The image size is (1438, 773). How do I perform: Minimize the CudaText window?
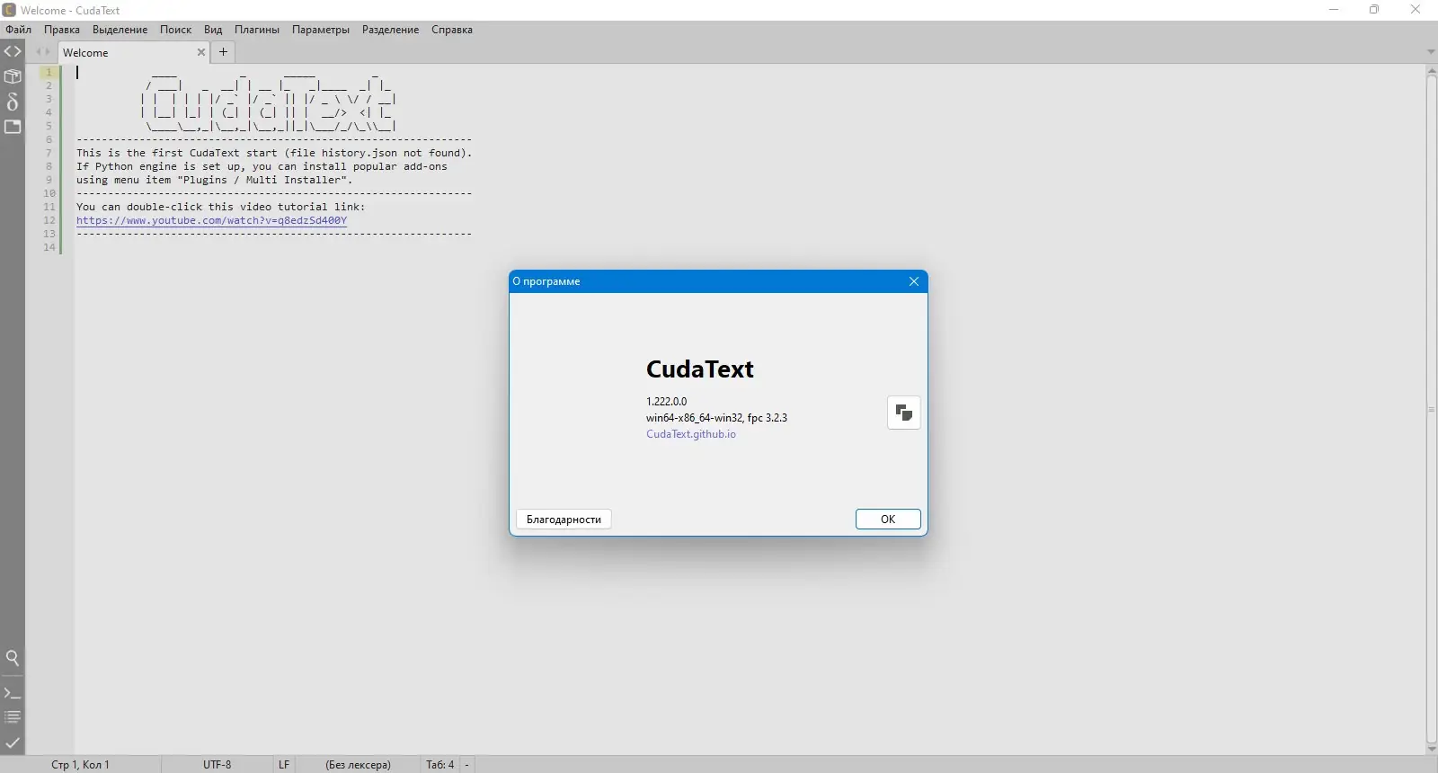(x=1334, y=10)
